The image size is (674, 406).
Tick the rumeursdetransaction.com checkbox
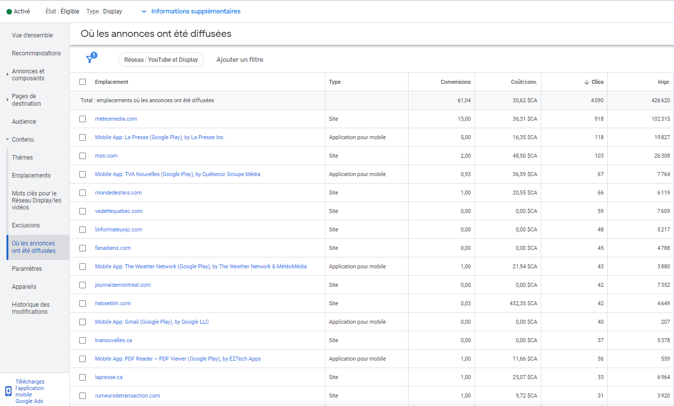point(83,396)
